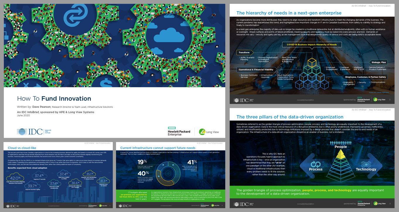Click the 42.0% cloud bubble

click(15, 178)
